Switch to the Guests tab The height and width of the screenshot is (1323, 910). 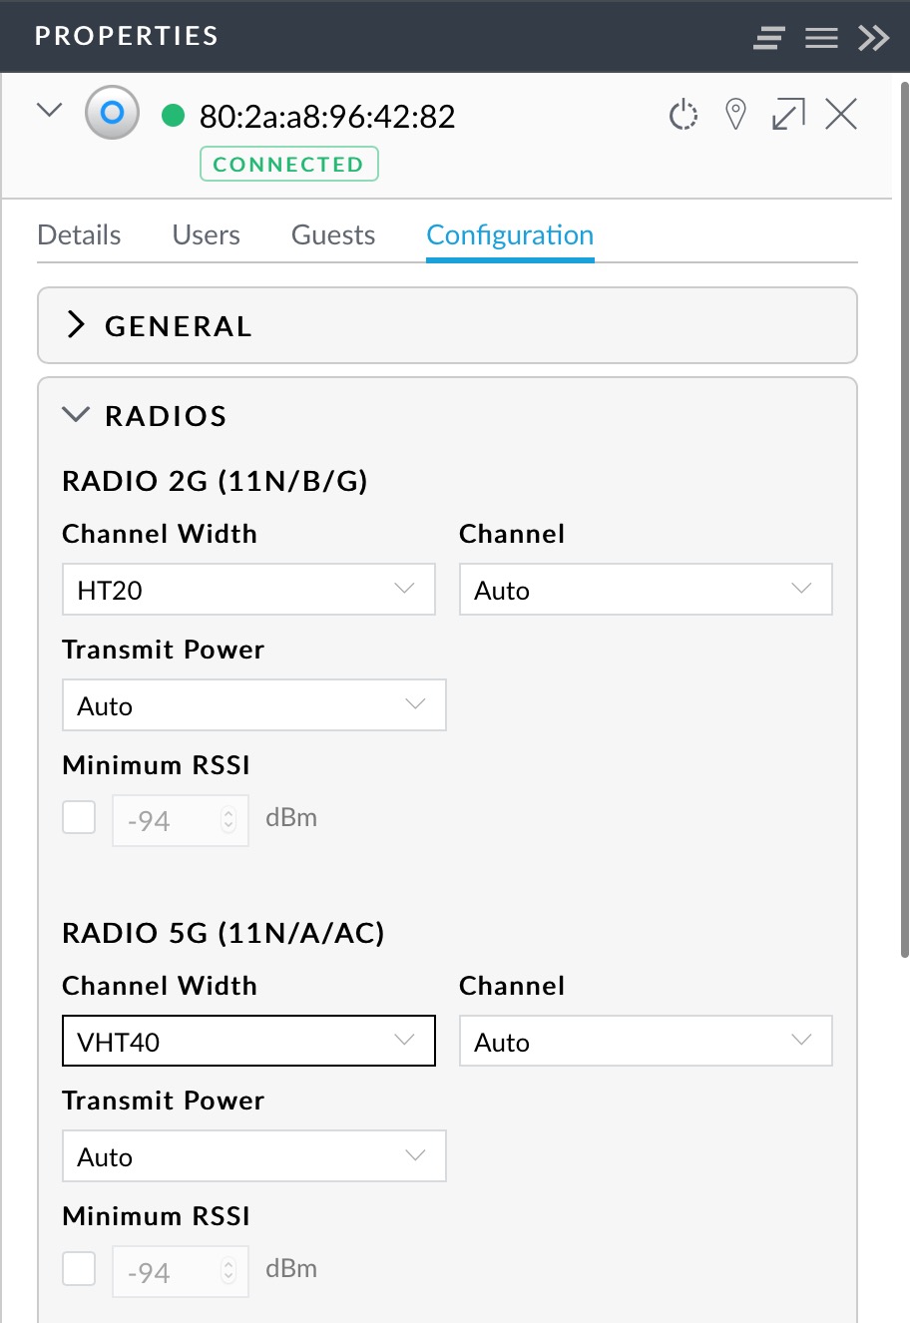[333, 235]
